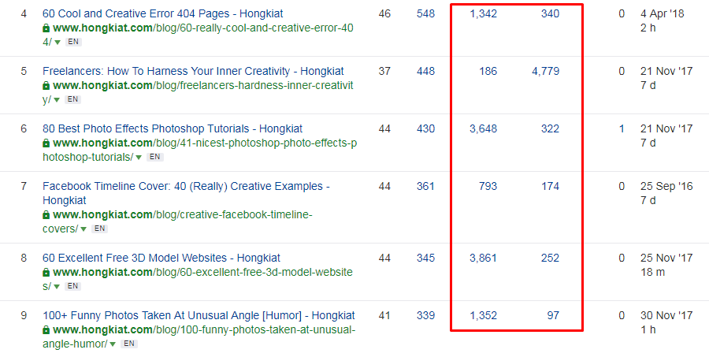Viewport: 709px width, 357px height.
Task: Click EN language badge on freelancers row
Action: (x=72, y=99)
